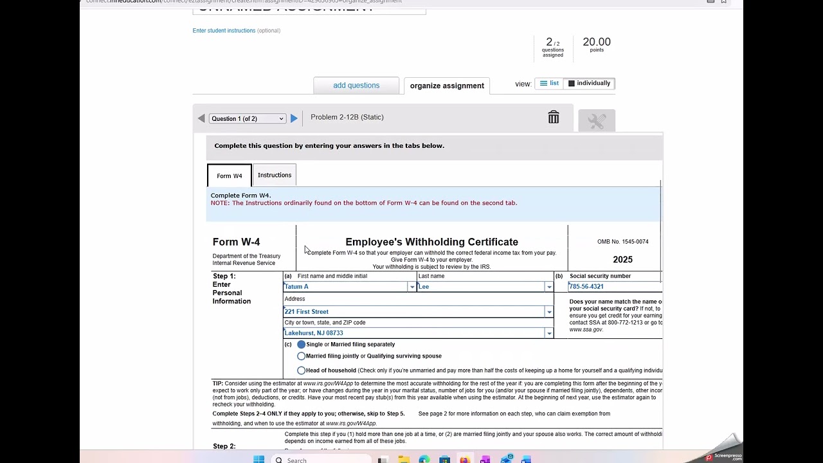823x463 pixels.
Task: Open Microsoft Edge from the taskbar
Action: (x=424, y=460)
